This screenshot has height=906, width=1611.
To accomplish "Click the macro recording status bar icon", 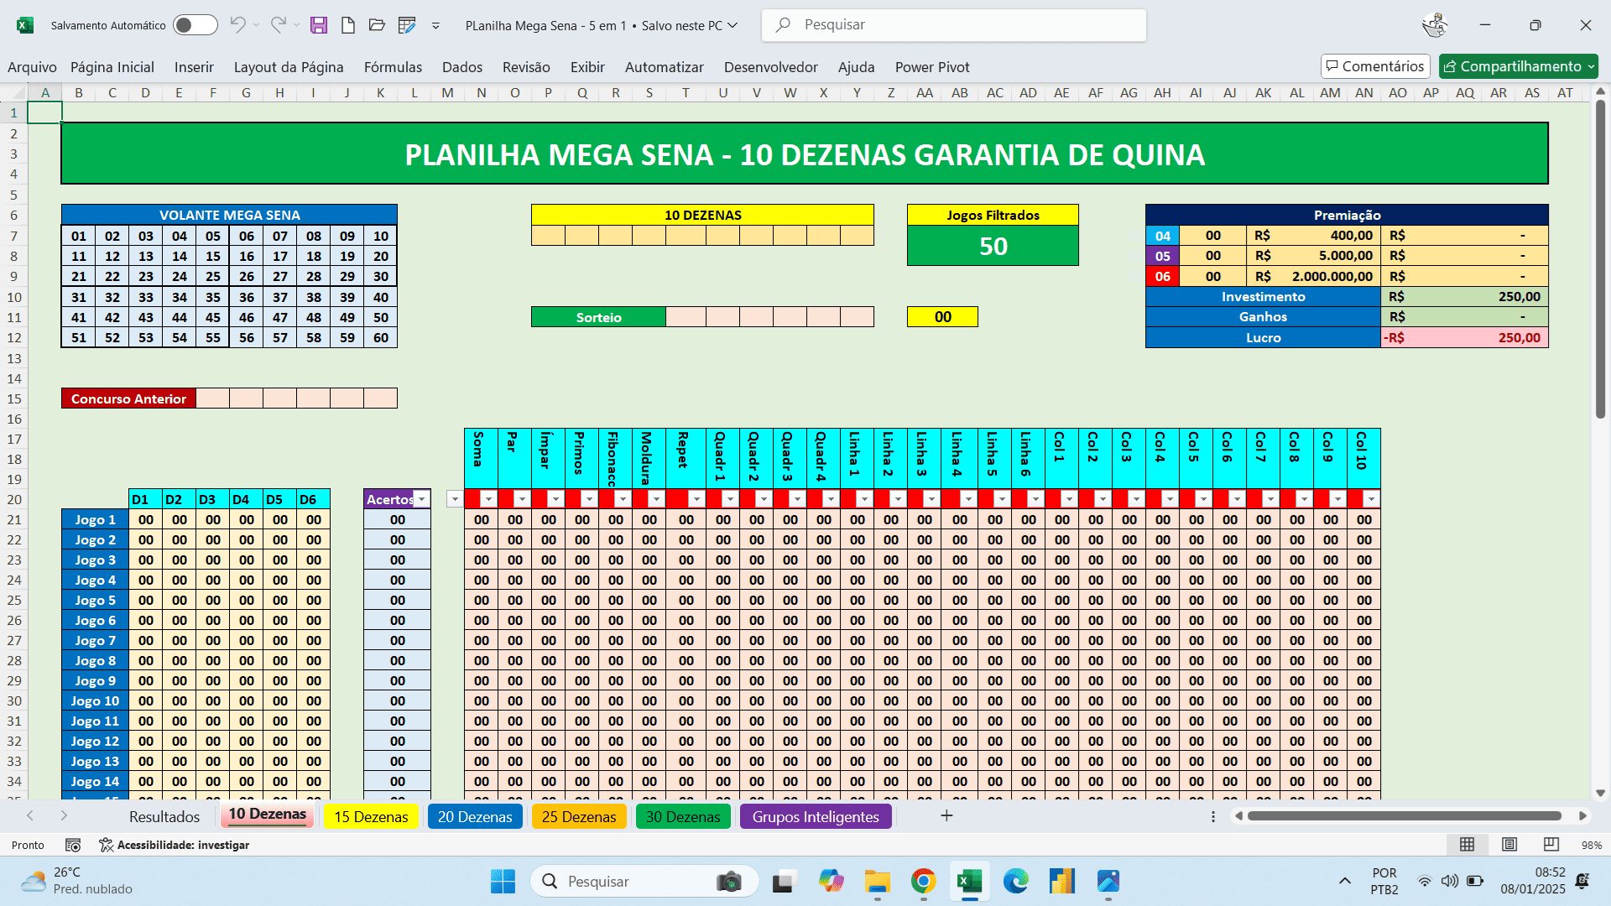I will [73, 845].
